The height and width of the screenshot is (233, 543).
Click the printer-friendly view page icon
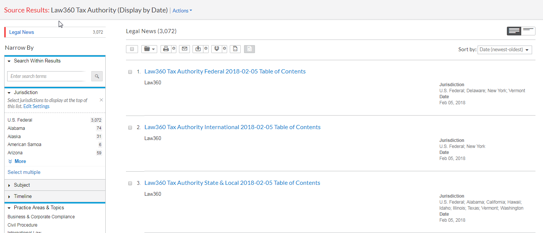click(x=235, y=49)
